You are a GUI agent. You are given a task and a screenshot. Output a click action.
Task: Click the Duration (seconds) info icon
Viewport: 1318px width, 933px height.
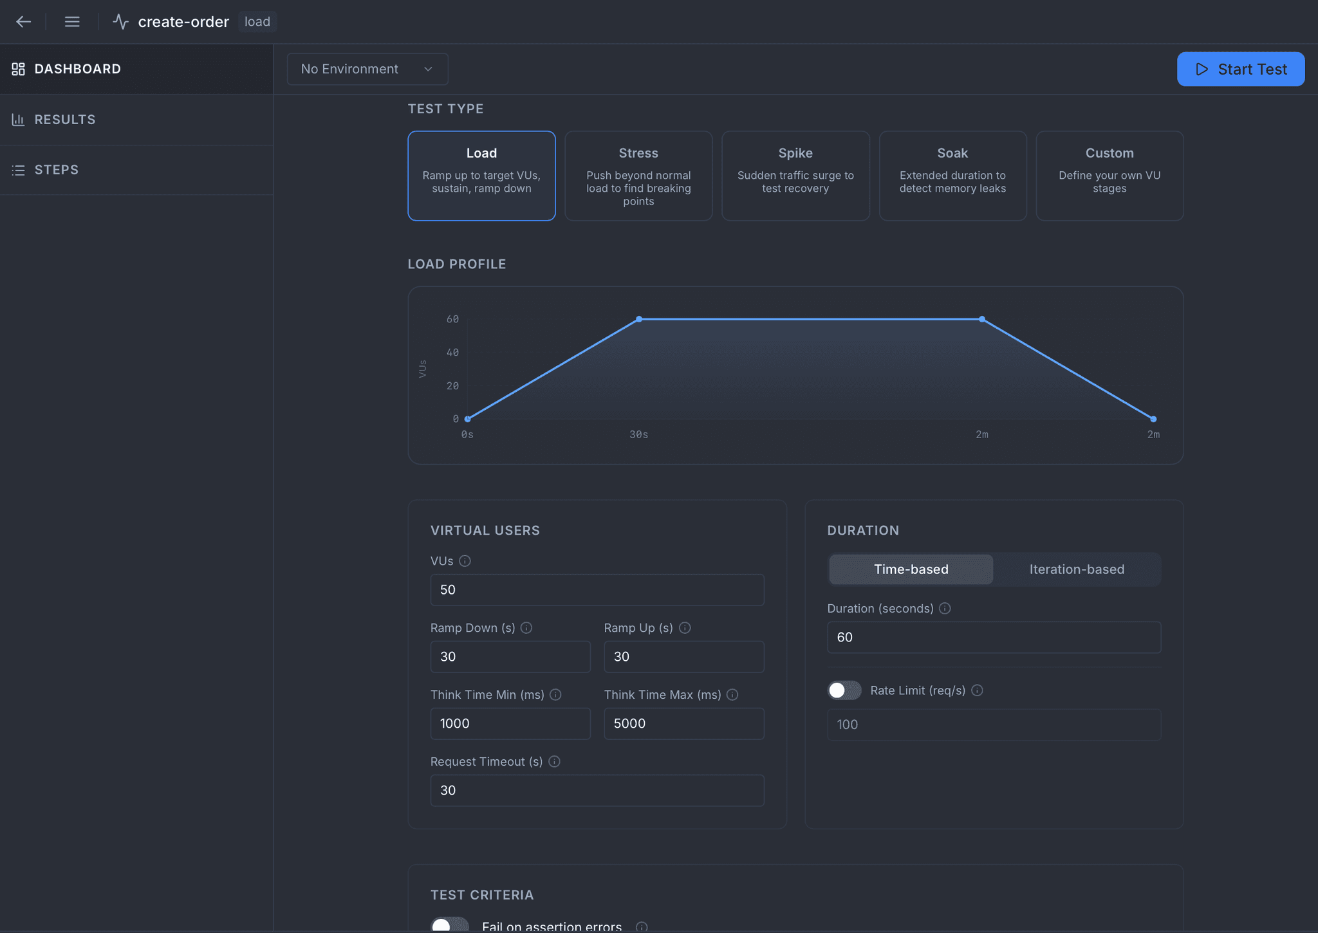point(945,609)
